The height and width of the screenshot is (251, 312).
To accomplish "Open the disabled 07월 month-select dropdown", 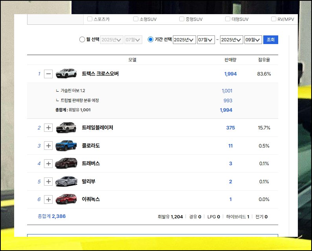I will (x=133, y=40).
